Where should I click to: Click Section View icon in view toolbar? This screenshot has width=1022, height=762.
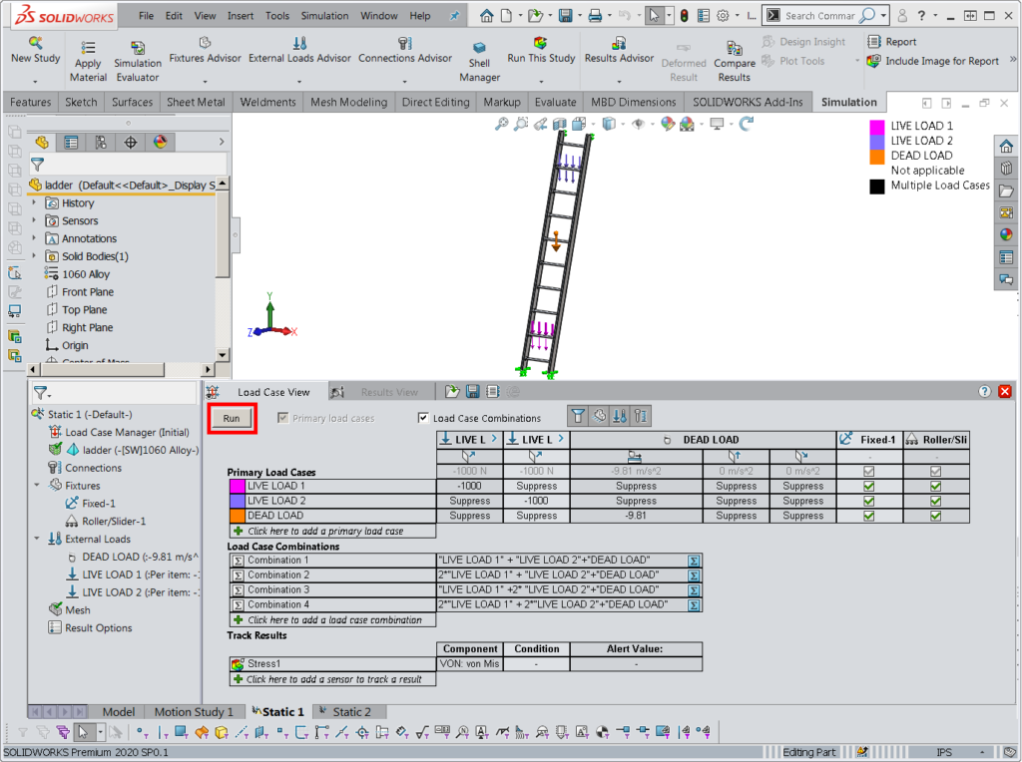point(560,124)
